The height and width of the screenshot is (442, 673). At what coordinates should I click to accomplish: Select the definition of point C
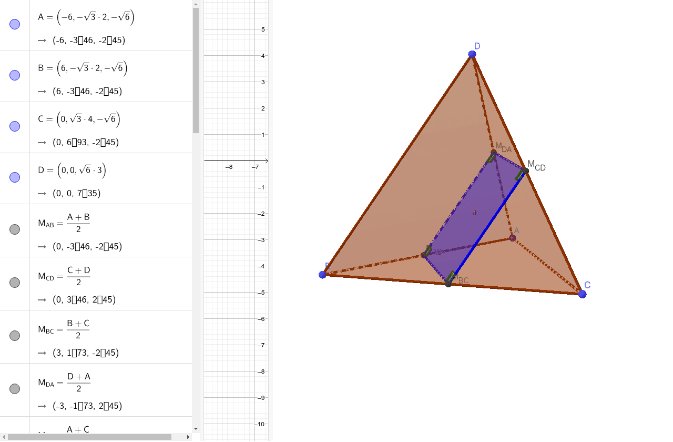pos(79,119)
